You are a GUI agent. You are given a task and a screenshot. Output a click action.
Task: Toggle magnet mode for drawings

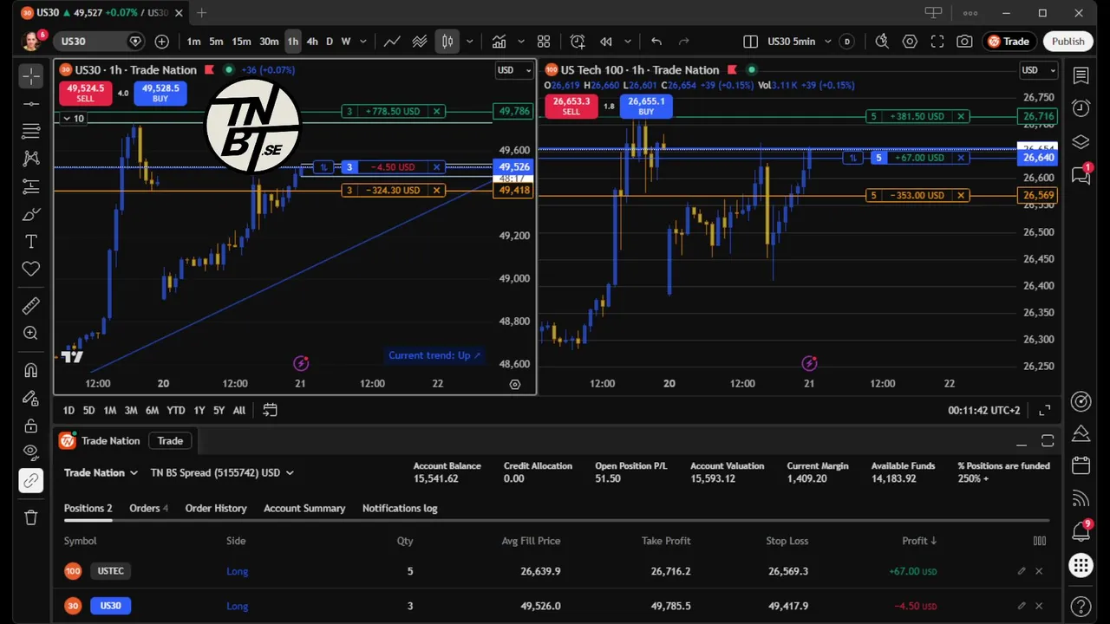click(x=31, y=370)
